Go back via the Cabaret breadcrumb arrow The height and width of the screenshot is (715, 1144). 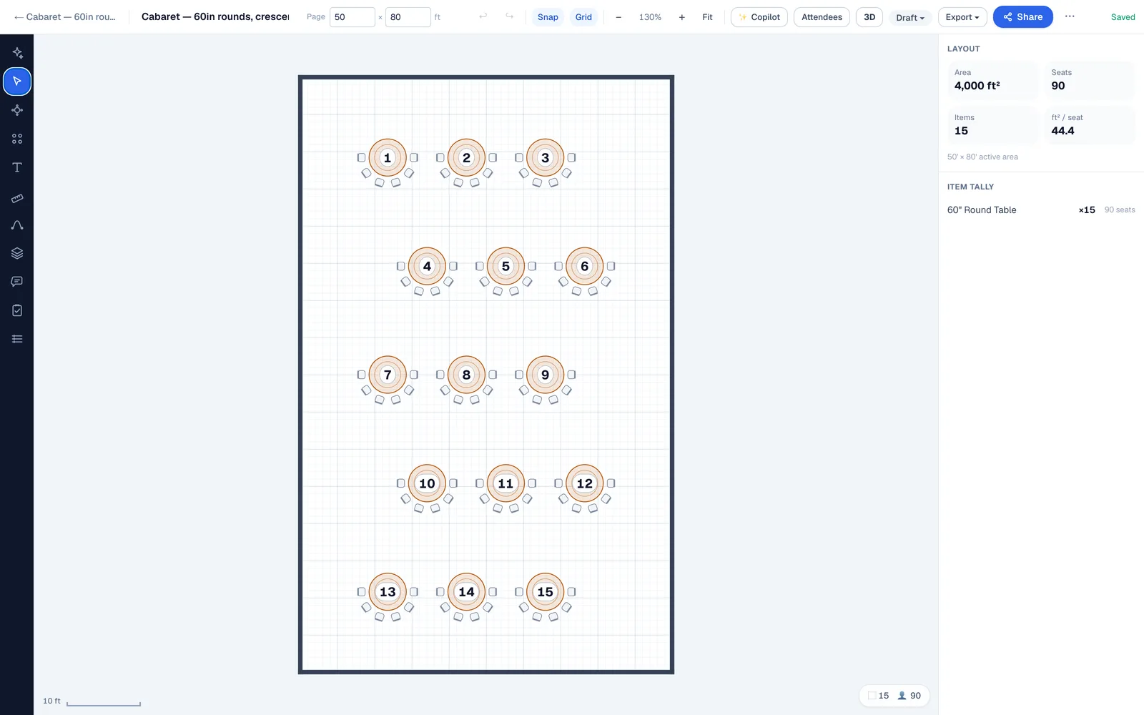point(64,16)
